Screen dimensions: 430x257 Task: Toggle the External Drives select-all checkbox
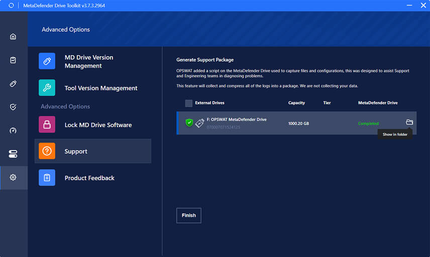tap(189, 103)
